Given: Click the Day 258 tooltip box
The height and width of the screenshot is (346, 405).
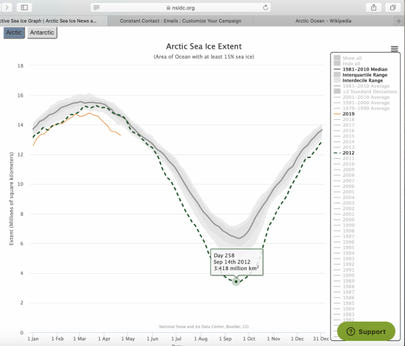Looking at the screenshot, I should coord(236,262).
